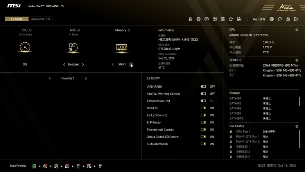Image resolution: width=305 pixels, height=172 pixels.
Task: Click the star Favorites toolbar icon
Action: [231, 19]
